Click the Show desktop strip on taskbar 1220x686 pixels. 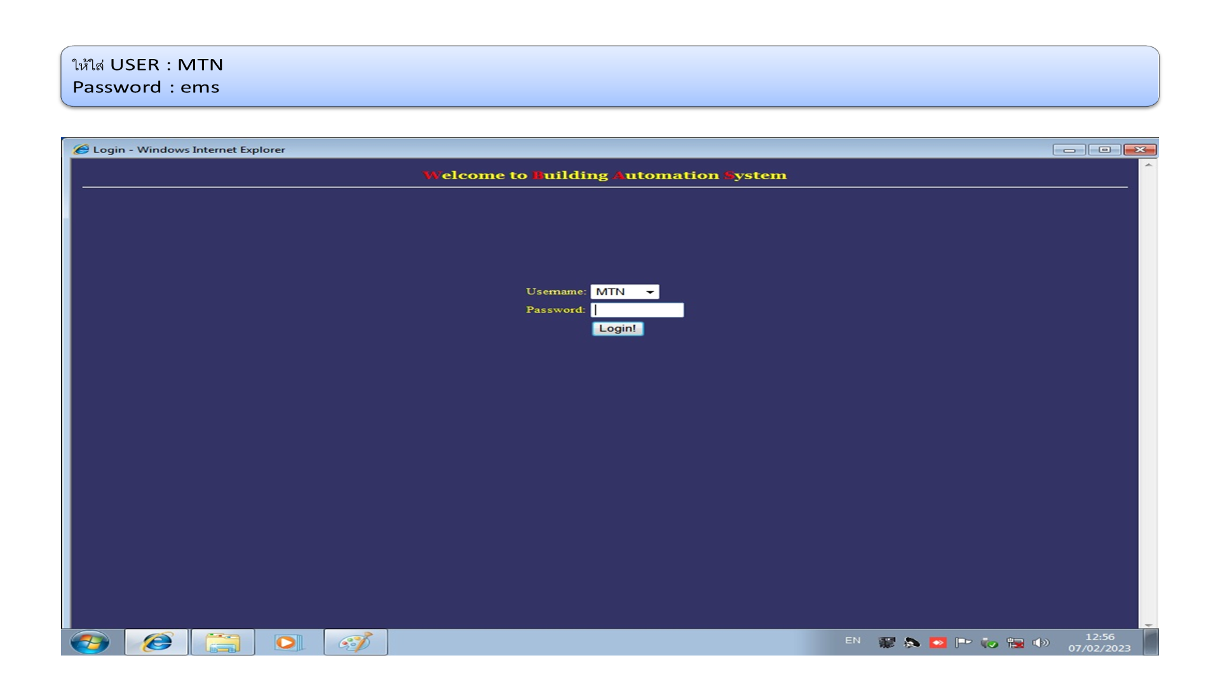[x=1151, y=642]
